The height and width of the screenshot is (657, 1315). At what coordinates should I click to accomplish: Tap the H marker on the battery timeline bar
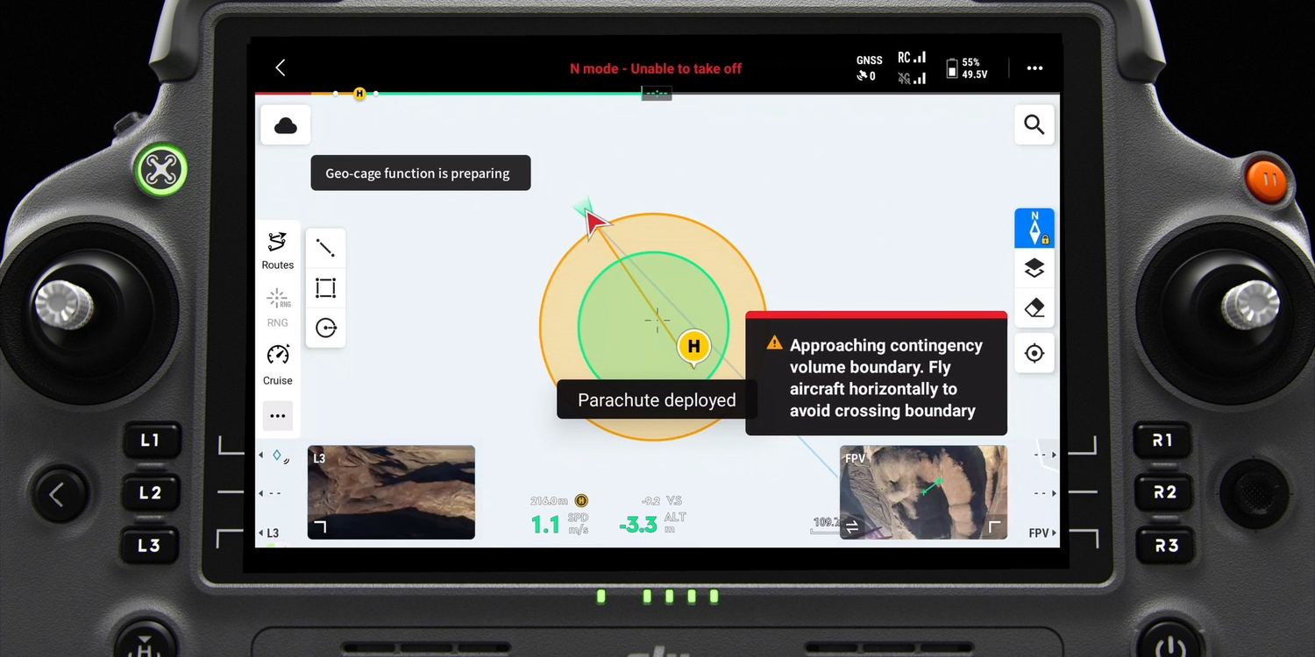(x=359, y=94)
